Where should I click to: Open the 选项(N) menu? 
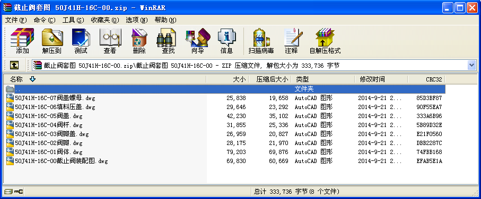pyautogui.click(x=137, y=20)
